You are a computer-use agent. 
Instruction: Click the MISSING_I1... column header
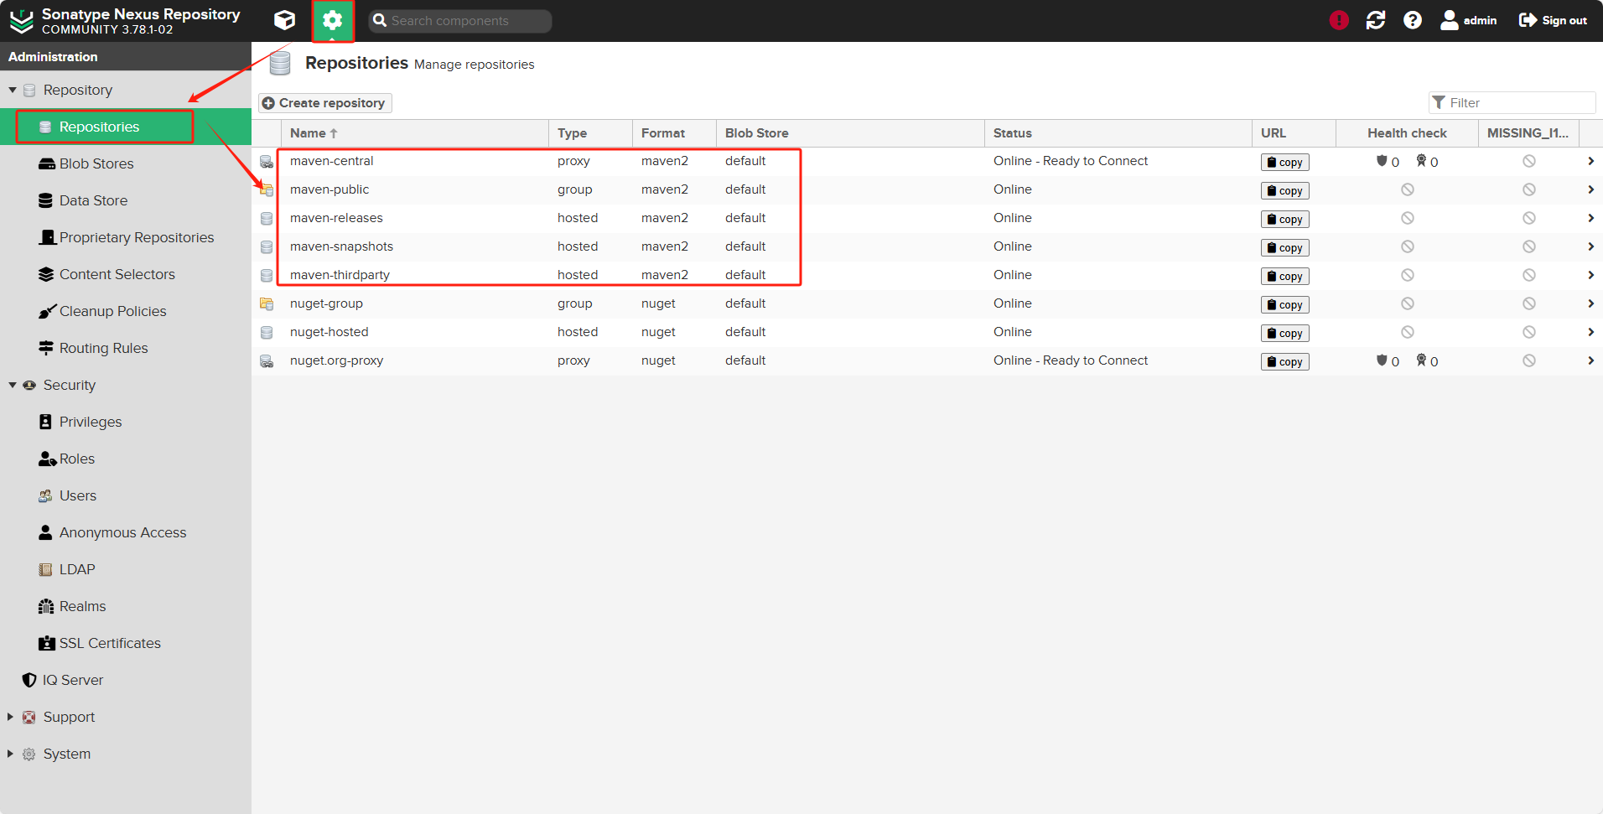point(1528,133)
